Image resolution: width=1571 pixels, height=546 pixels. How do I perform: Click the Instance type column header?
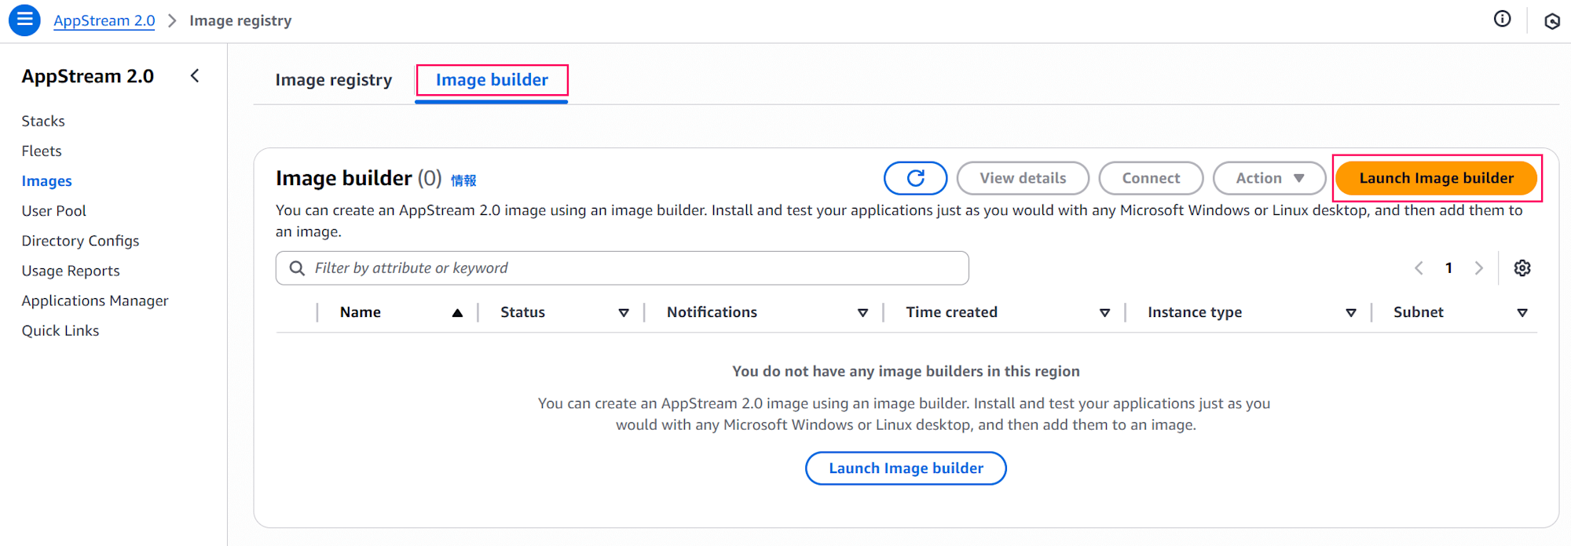pos(1195,312)
